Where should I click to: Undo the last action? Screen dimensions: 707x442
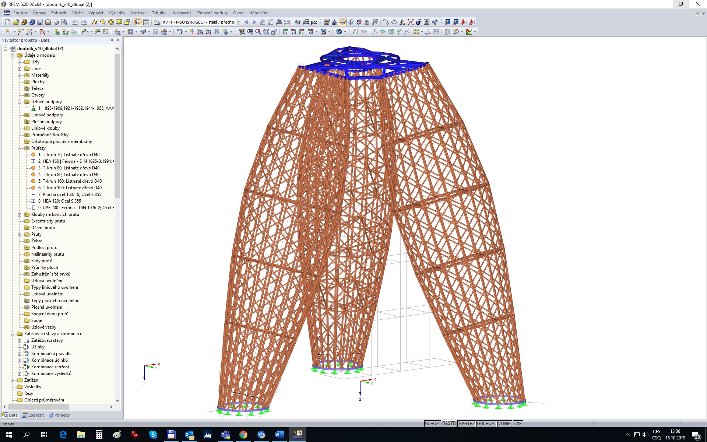tap(75, 22)
